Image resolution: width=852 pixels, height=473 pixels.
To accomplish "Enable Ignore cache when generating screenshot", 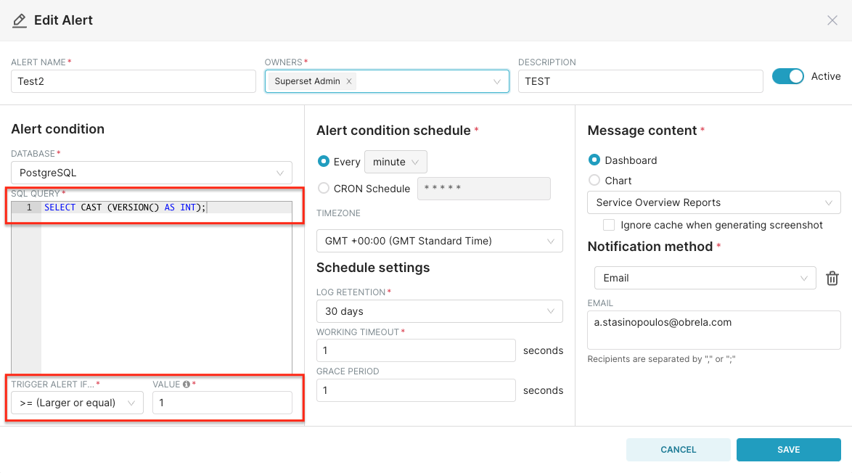I will 609,225.
